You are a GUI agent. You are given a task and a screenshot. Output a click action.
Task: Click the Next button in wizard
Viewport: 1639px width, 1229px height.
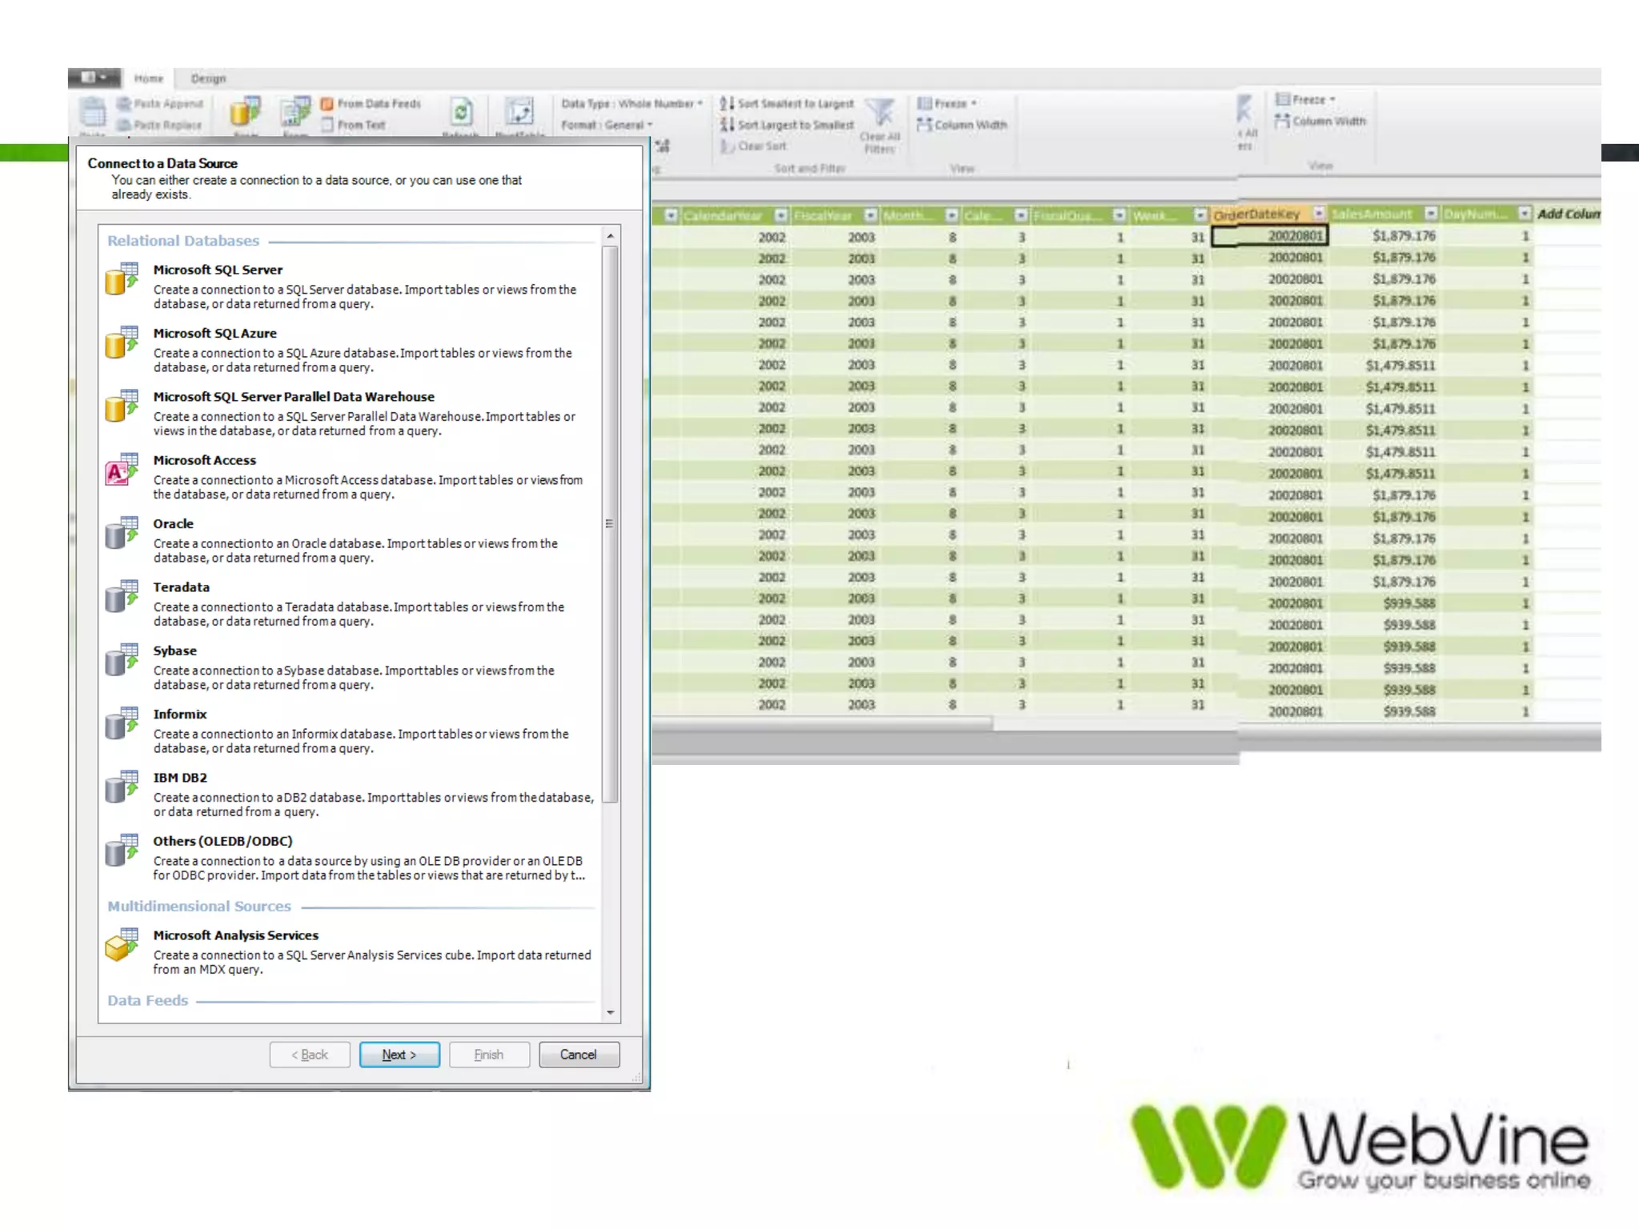coord(399,1055)
